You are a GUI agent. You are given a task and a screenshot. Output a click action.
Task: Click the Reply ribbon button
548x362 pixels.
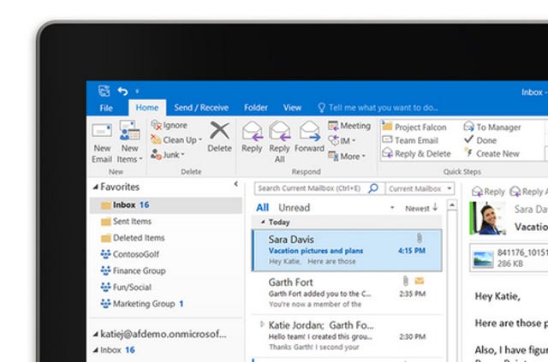click(252, 137)
